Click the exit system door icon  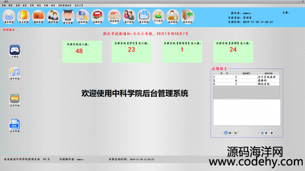tap(188, 17)
